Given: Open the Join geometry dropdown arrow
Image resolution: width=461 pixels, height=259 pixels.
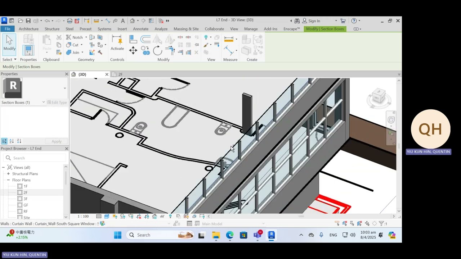Looking at the screenshot, I should (82, 53).
